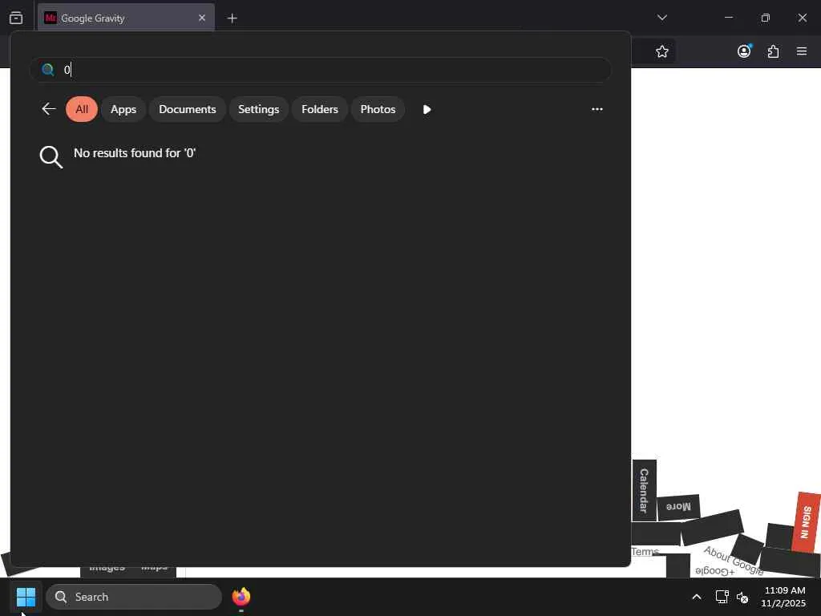Click the fallen Calendar block
The height and width of the screenshot is (616, 821).
point(644,491)
